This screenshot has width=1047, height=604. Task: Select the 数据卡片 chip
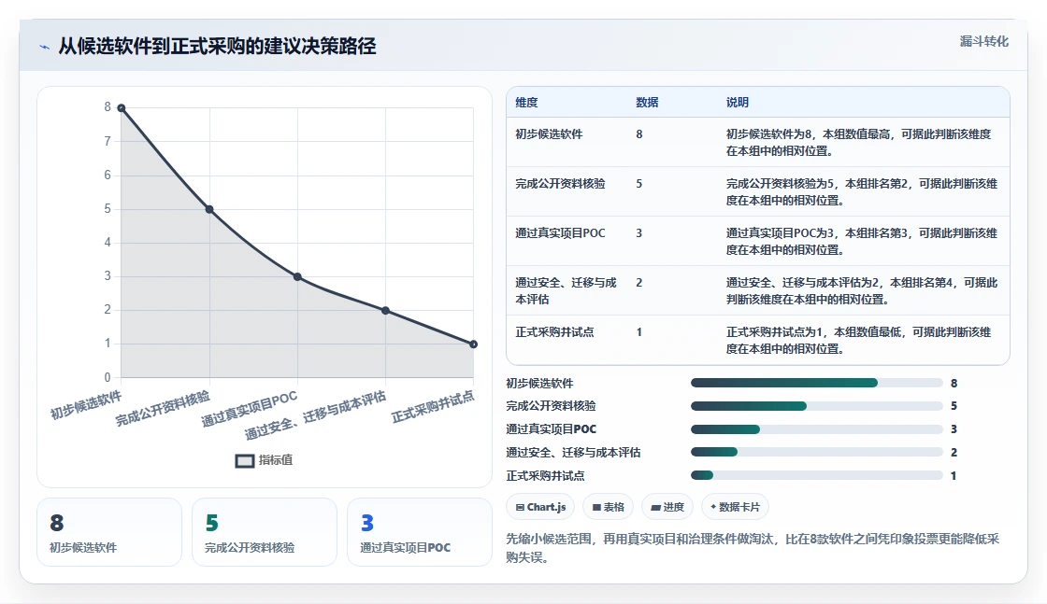(x=735, y=507)
